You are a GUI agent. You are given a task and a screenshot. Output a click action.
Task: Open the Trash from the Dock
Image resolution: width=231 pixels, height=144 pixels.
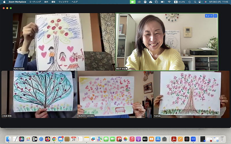(x=222, y=139)
